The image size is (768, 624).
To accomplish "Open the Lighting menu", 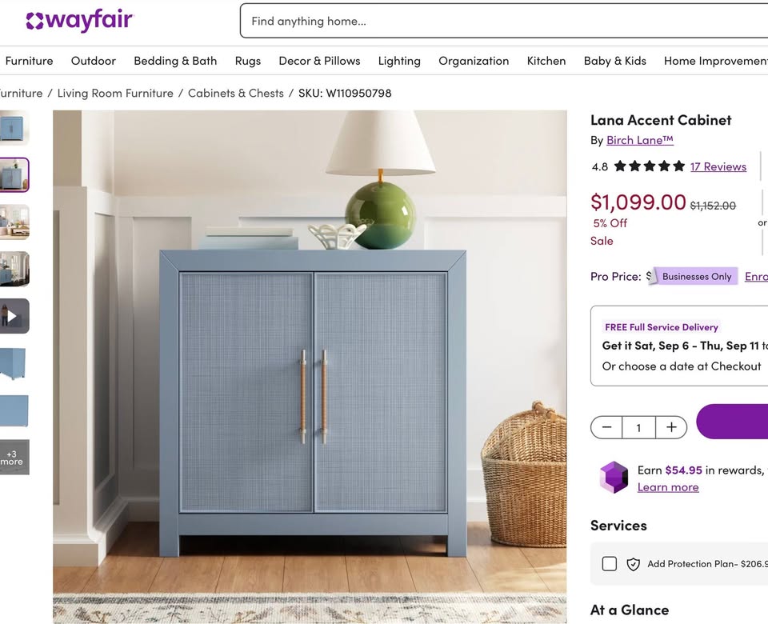I will point(399,61).
